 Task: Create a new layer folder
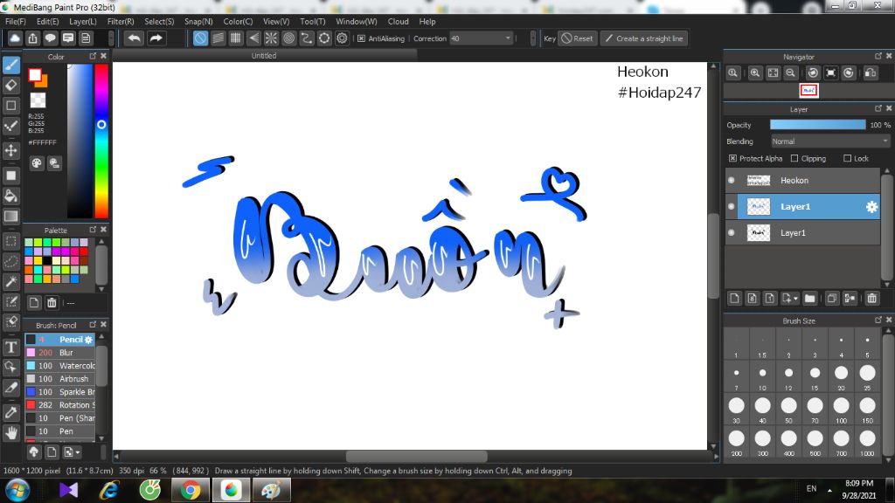(809, 299)
